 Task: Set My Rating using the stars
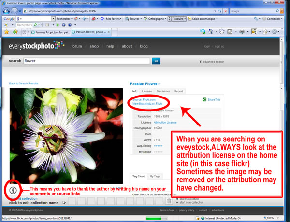tap(159, 152)
